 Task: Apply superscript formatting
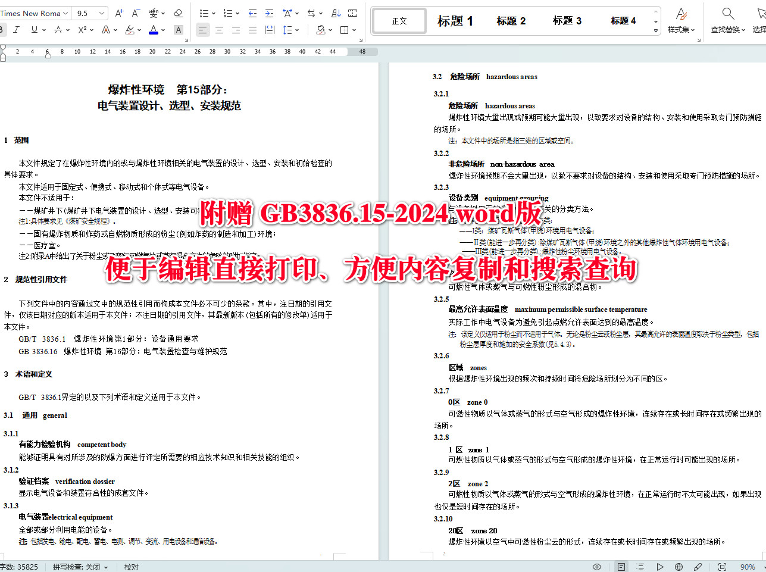81,29
